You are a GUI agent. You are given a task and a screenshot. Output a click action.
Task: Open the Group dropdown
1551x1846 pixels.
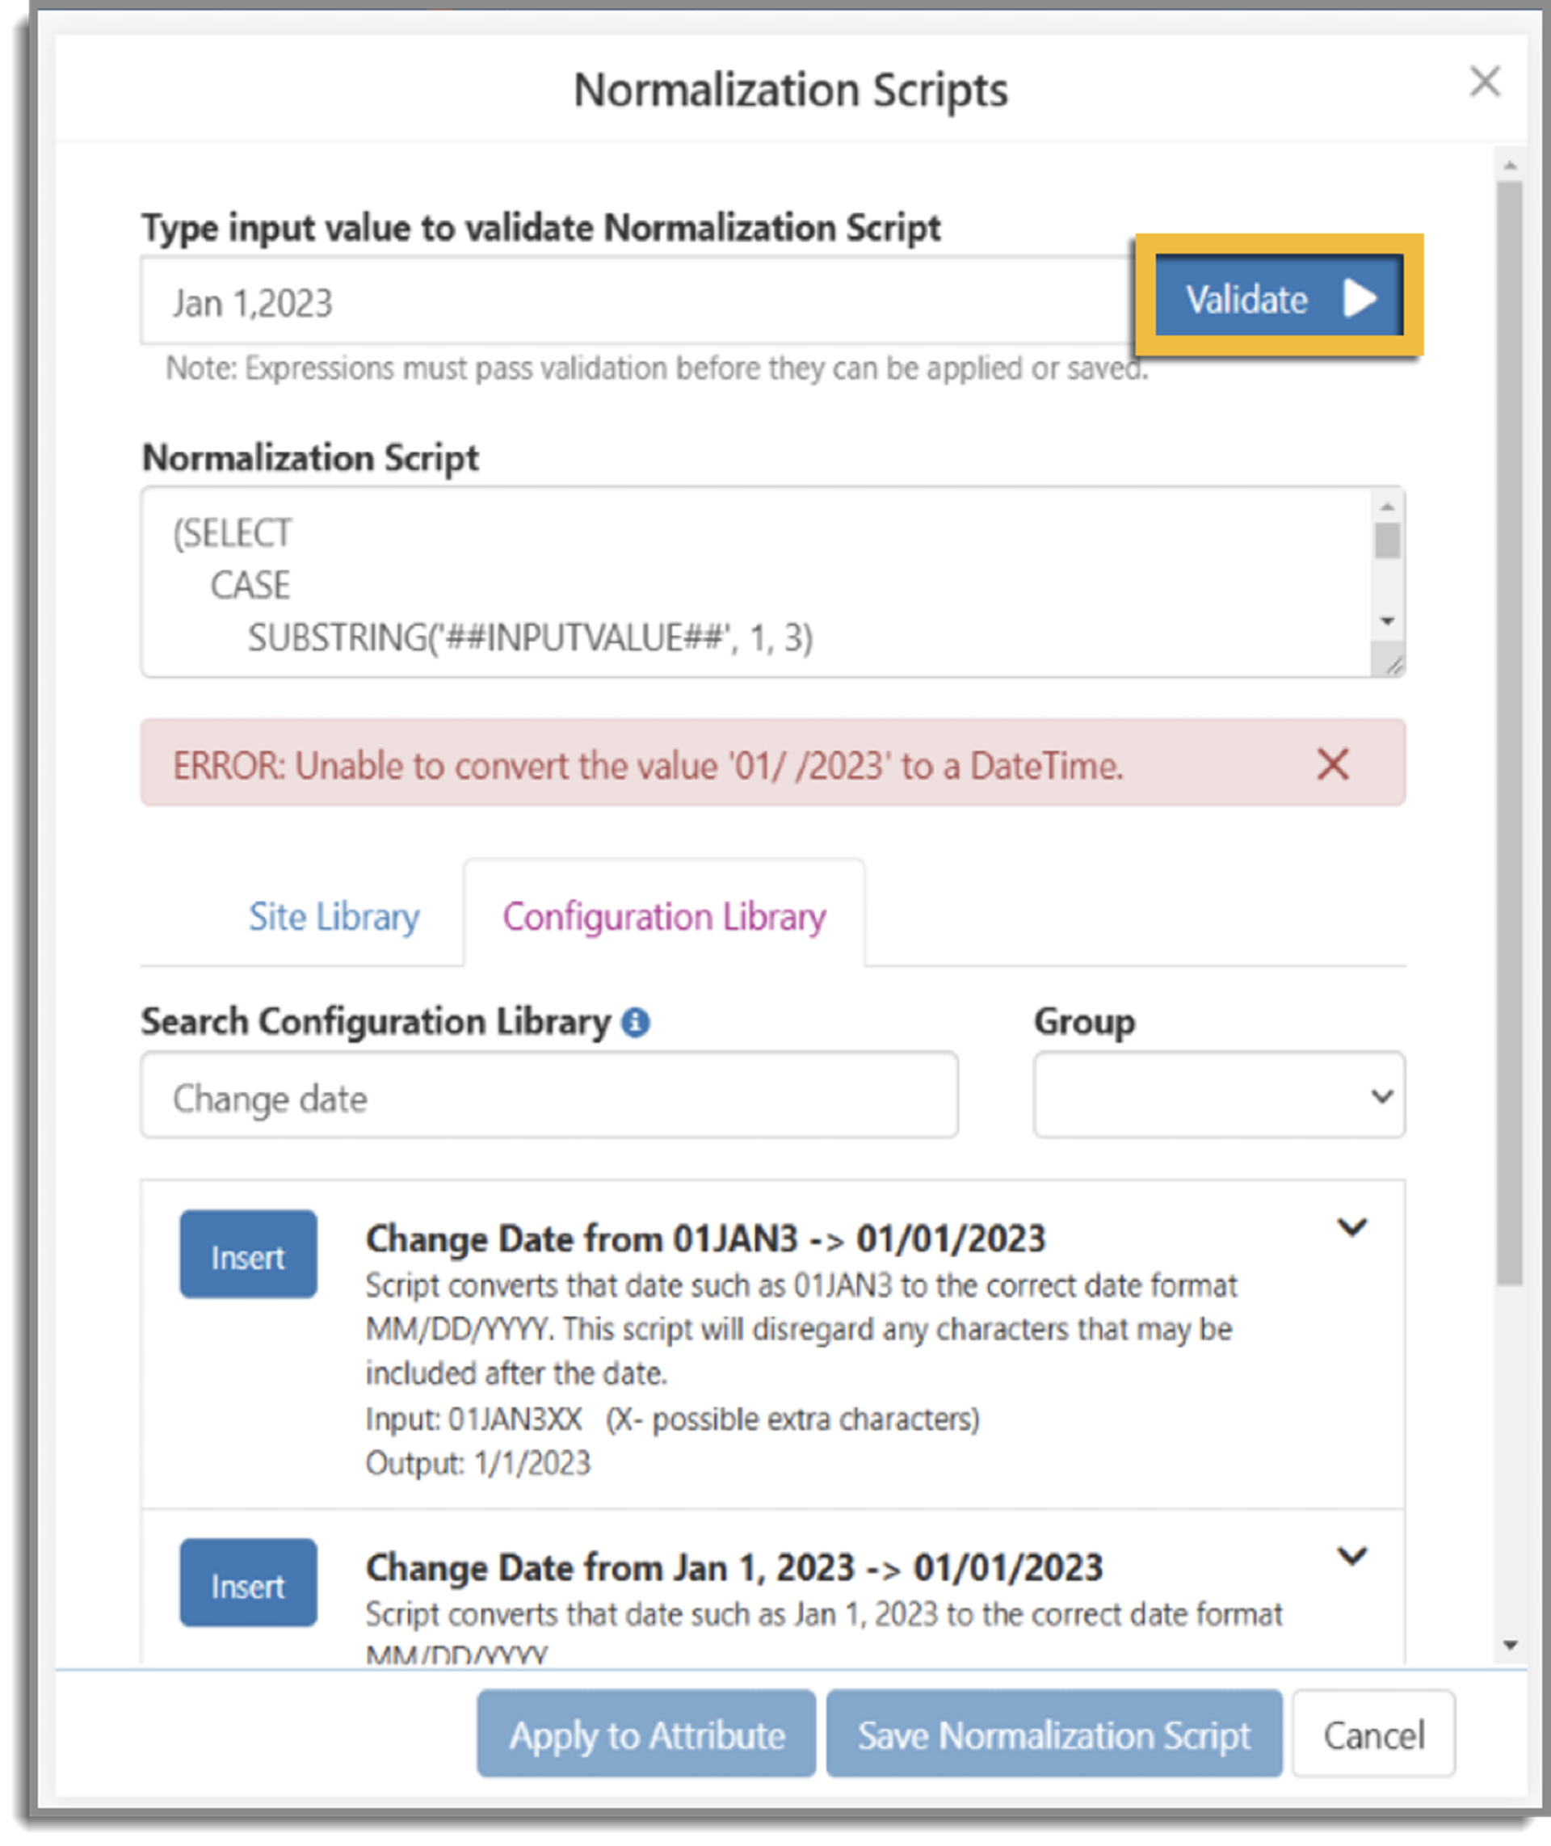pos(1219,1095)
